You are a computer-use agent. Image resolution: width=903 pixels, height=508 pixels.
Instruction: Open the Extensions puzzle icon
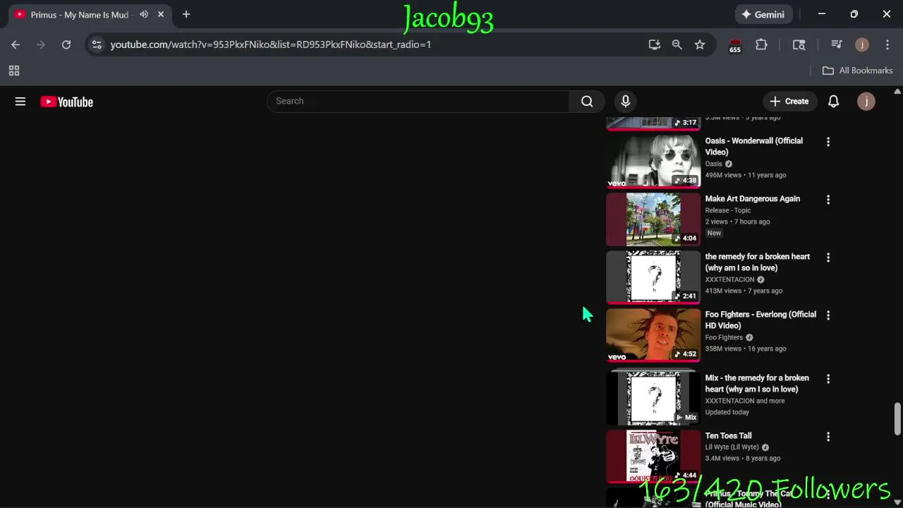coord(761,44)
